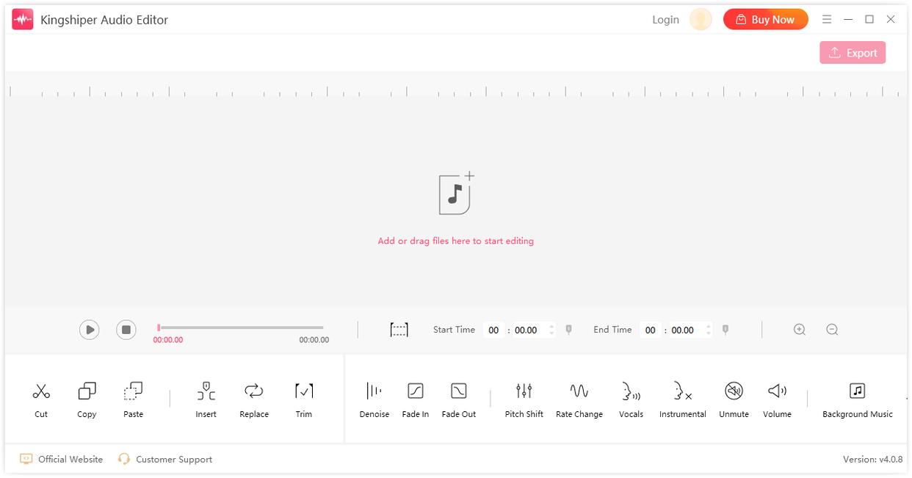The height and width of the screenshot is (478, 912).
Task: Add Background Music to the track
Action: 857,392
